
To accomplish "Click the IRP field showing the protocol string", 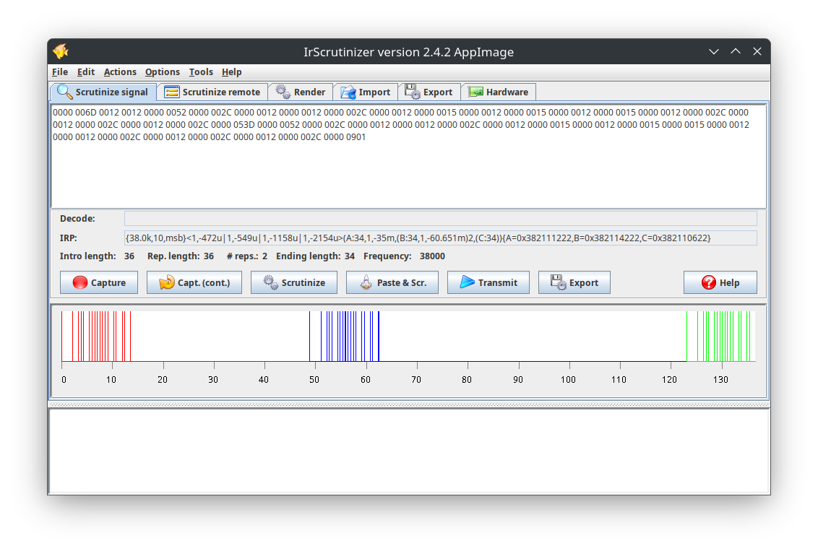I will (x=440, y=238).
